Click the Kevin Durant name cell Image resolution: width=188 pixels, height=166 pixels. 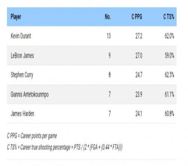pos(21,36)
